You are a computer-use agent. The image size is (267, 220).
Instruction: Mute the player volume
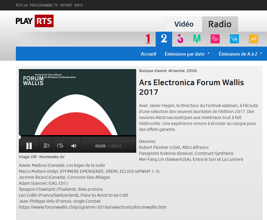pos(74,146)
